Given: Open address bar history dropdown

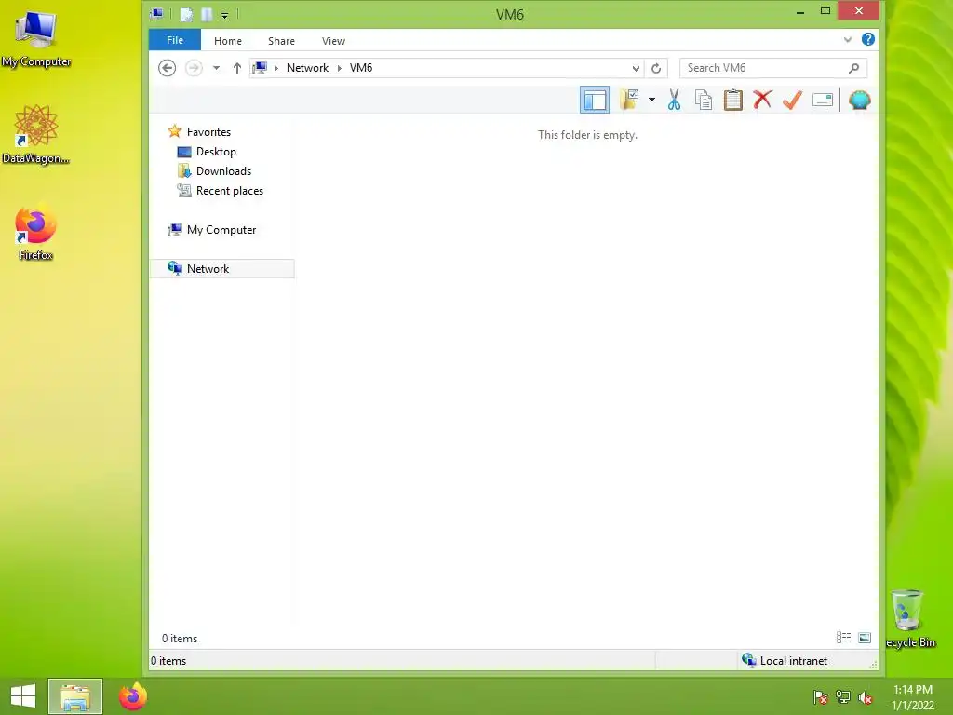Looking at the screenshot, I should point(636,68).
